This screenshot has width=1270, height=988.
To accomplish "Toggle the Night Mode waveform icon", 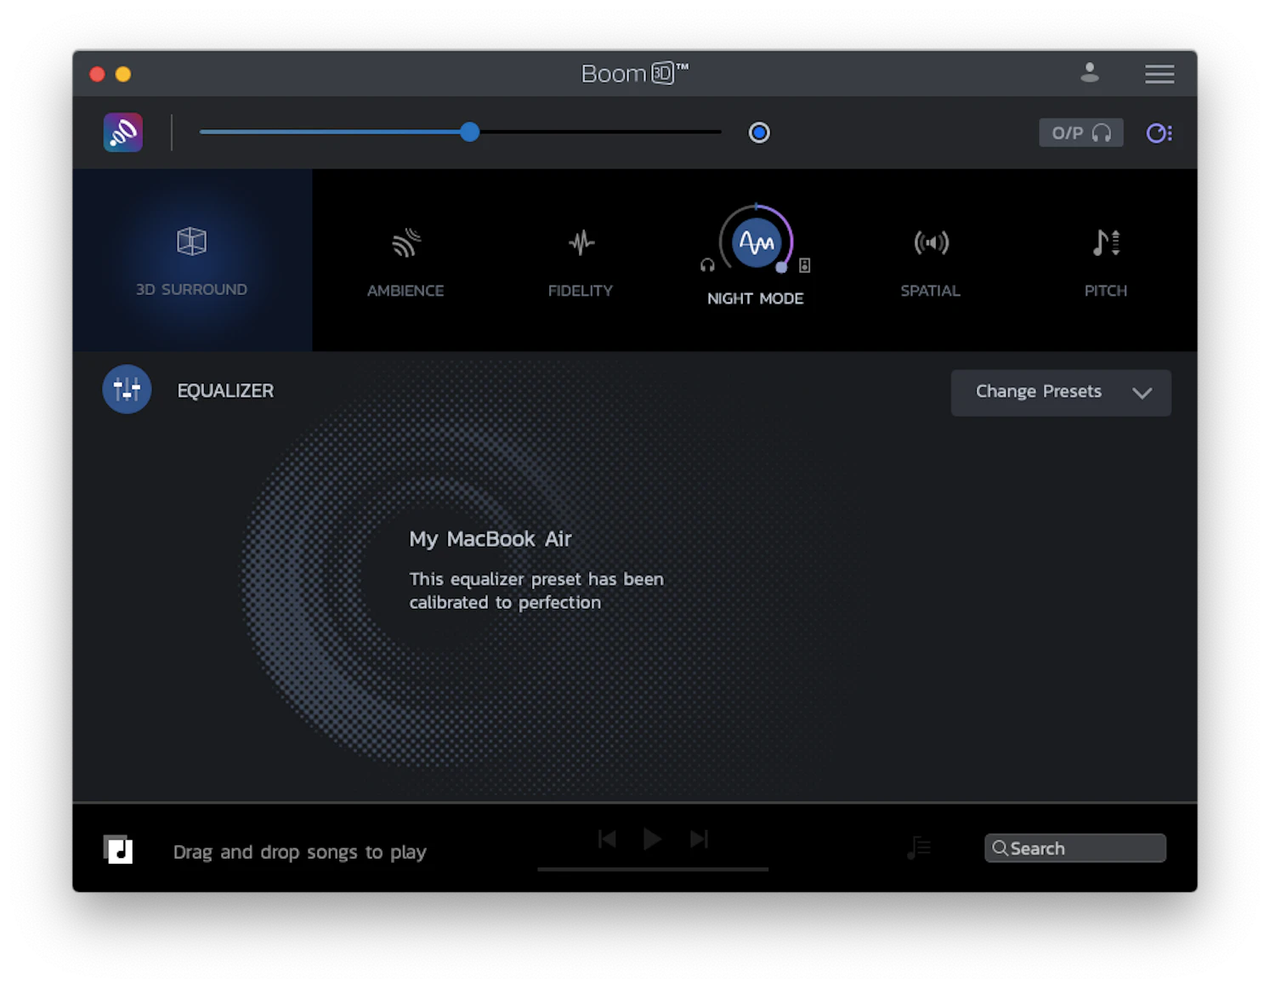I will [x=756, y=242].
